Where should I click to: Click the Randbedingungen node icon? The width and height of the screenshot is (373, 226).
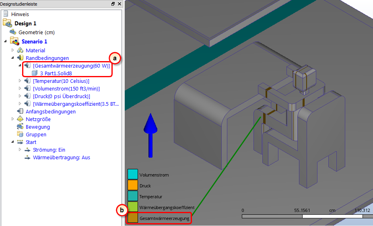pos(20,58)
